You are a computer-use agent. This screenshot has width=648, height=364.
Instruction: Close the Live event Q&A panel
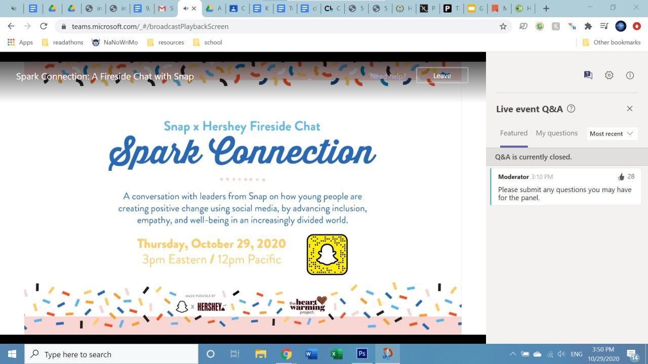630,109
